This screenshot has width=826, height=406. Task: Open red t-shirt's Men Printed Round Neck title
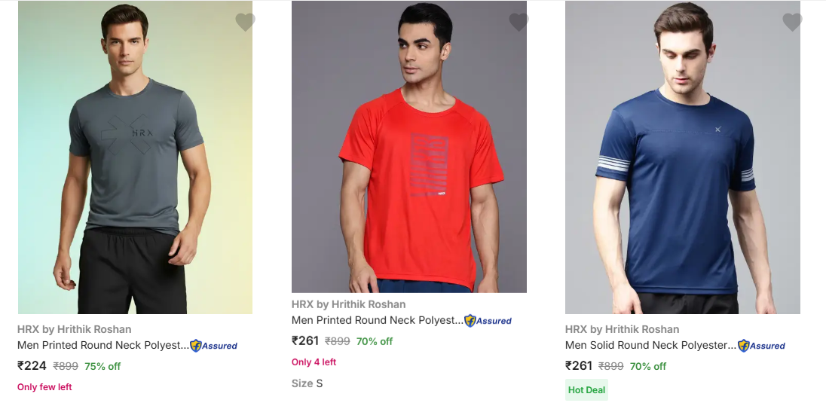pos(377,320)
